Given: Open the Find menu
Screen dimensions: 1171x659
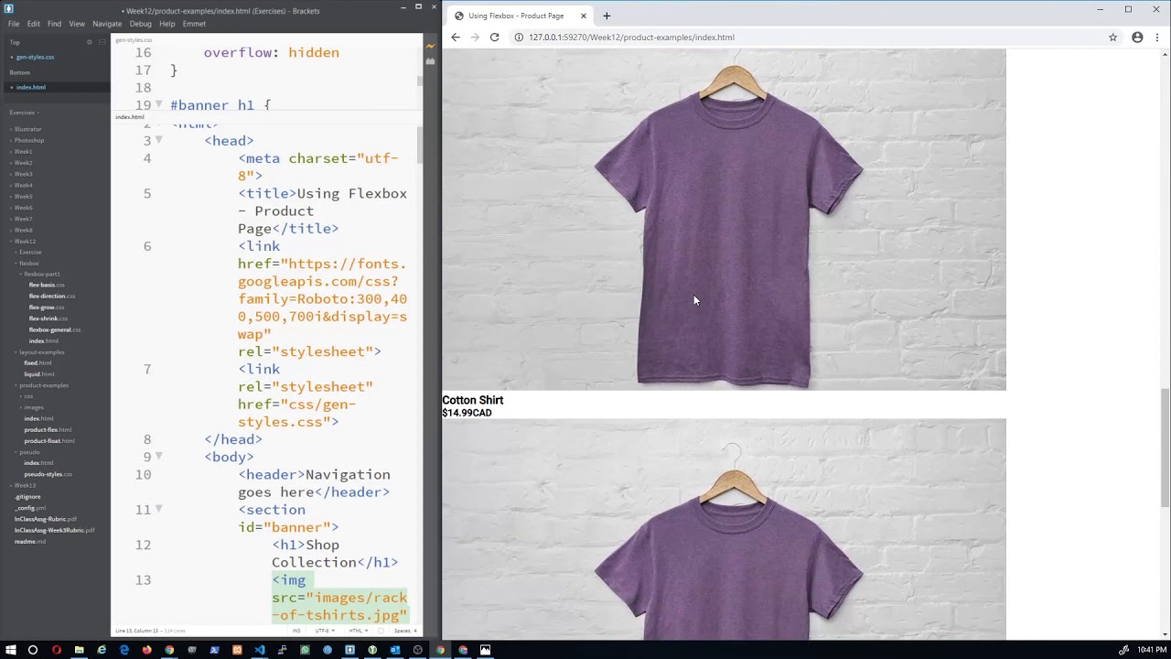Looking at the screenshot, I should point(54,24).
